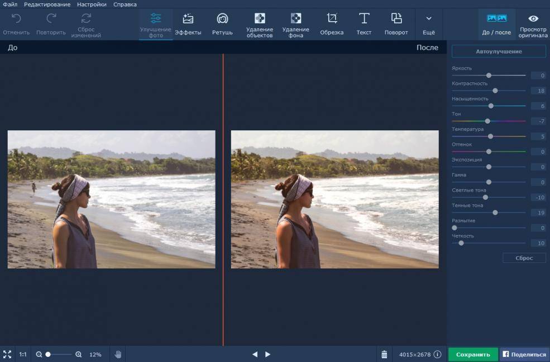Click the Температура slider handle
The height and width of the screenshot is (362, 550).
click(490, 136)
